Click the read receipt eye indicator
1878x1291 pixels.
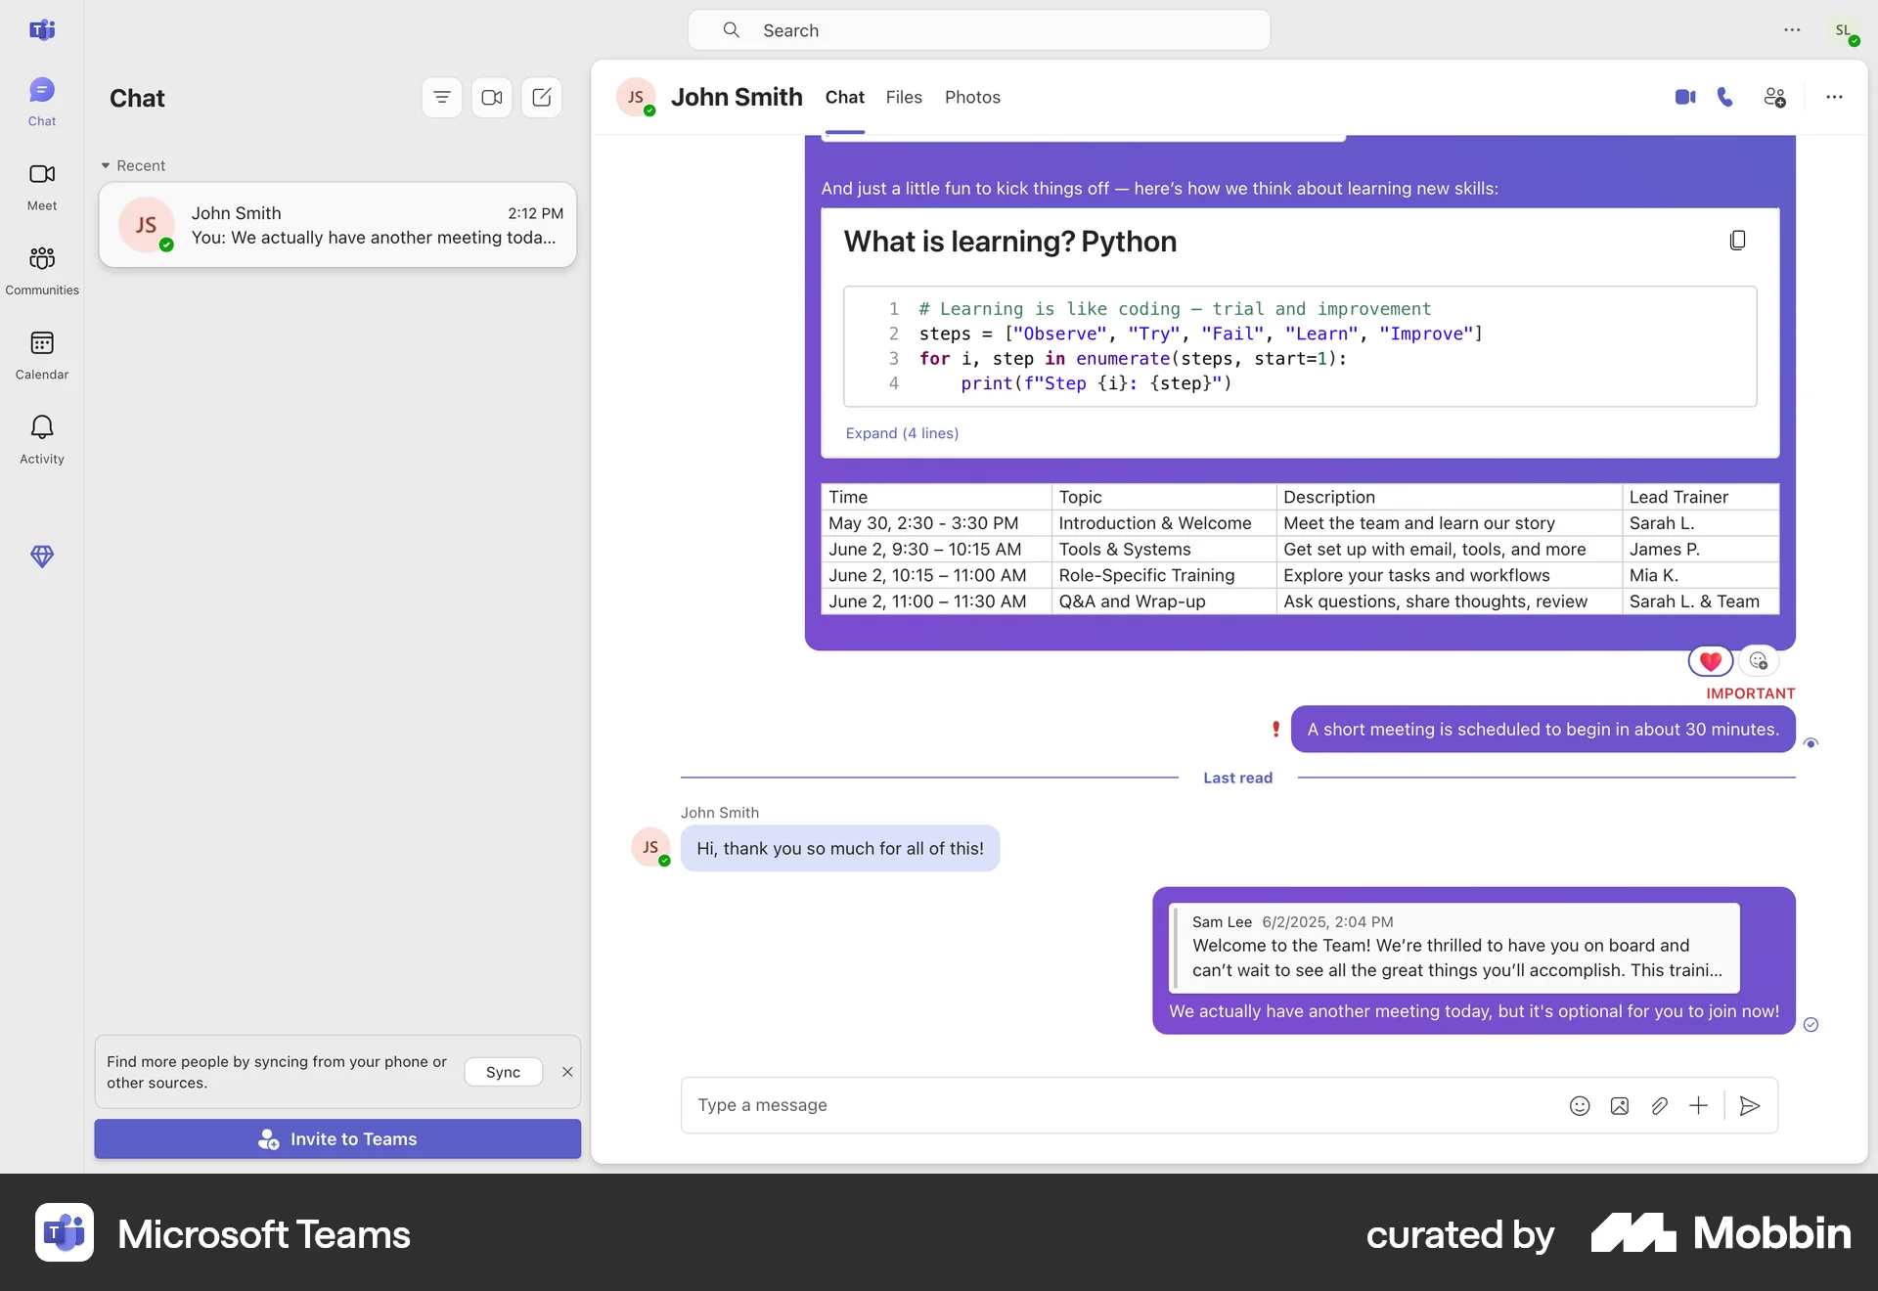click(1811, 743)
